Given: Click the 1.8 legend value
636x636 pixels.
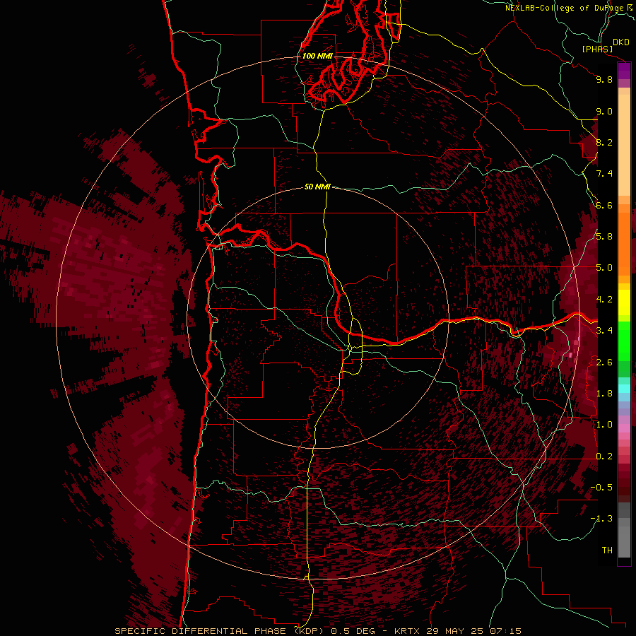Looking at the screenshot, I should [x=604, y=394].
